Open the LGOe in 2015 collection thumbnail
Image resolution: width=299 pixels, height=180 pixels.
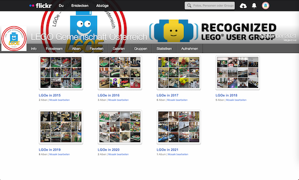click(x=61, y=72)
